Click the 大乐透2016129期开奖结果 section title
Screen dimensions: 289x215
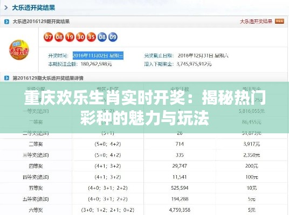pyautogui.click(x=41, y=21)
